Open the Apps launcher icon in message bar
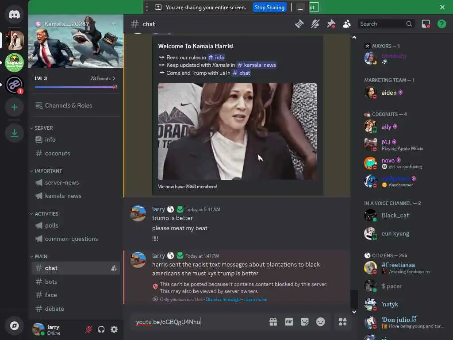The height and width of the screenshot is (340, 453). tap(343, 322)
